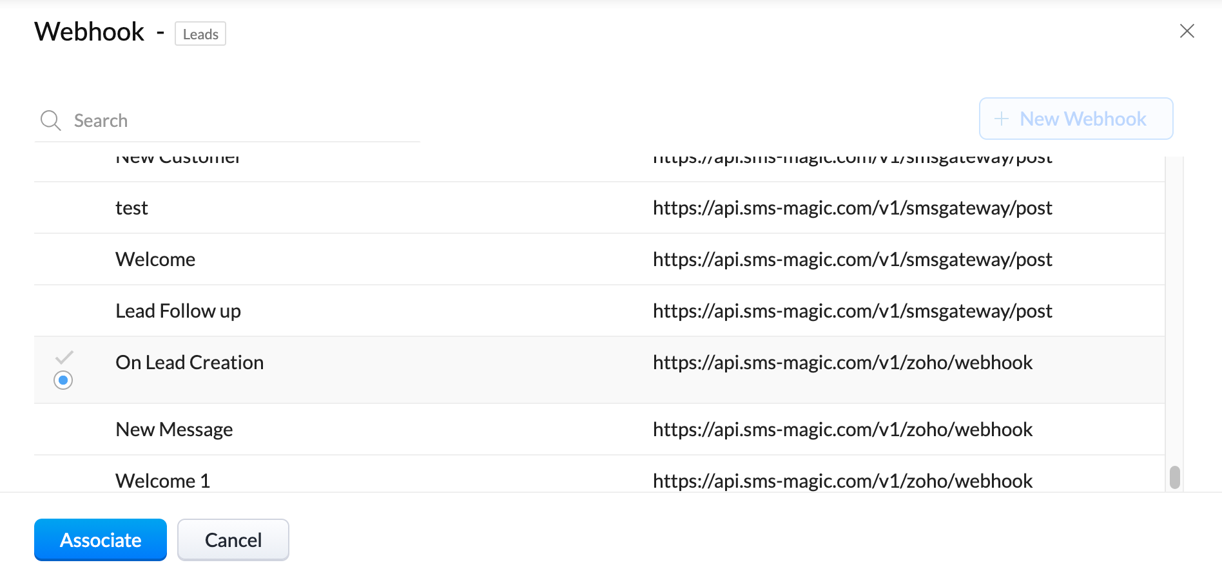The image size is (1222, 585).
Task: Click the URL in the Welcome row
Action: pyautogui.click(x=852, y=259)
